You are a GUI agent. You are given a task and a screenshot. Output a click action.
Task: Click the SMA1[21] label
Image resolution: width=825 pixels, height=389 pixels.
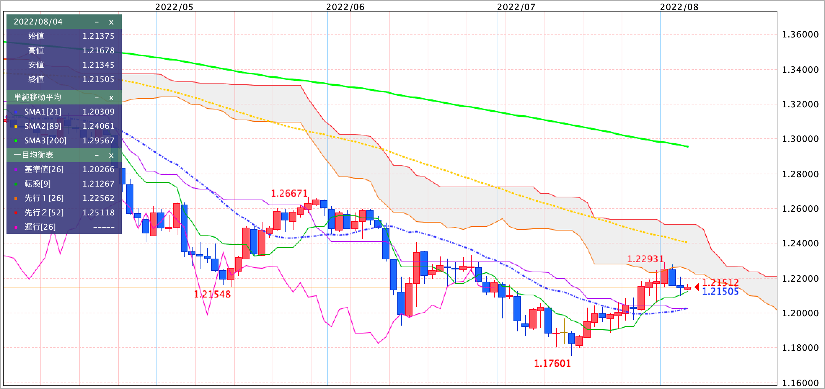pos(43,112)
